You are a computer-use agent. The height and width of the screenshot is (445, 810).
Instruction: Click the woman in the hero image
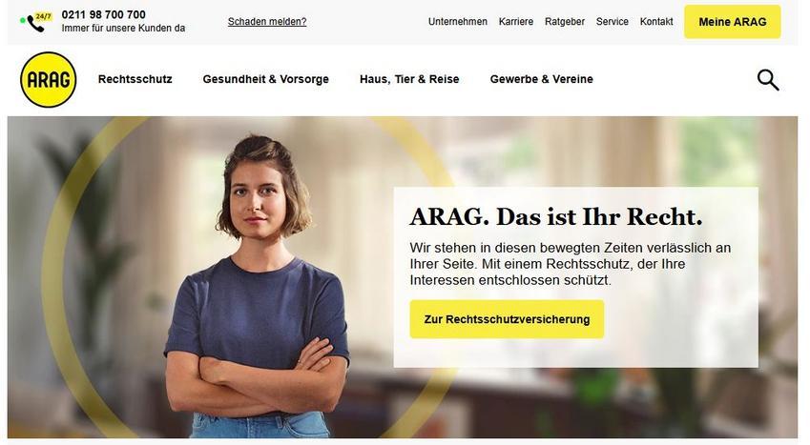[257, 287]
